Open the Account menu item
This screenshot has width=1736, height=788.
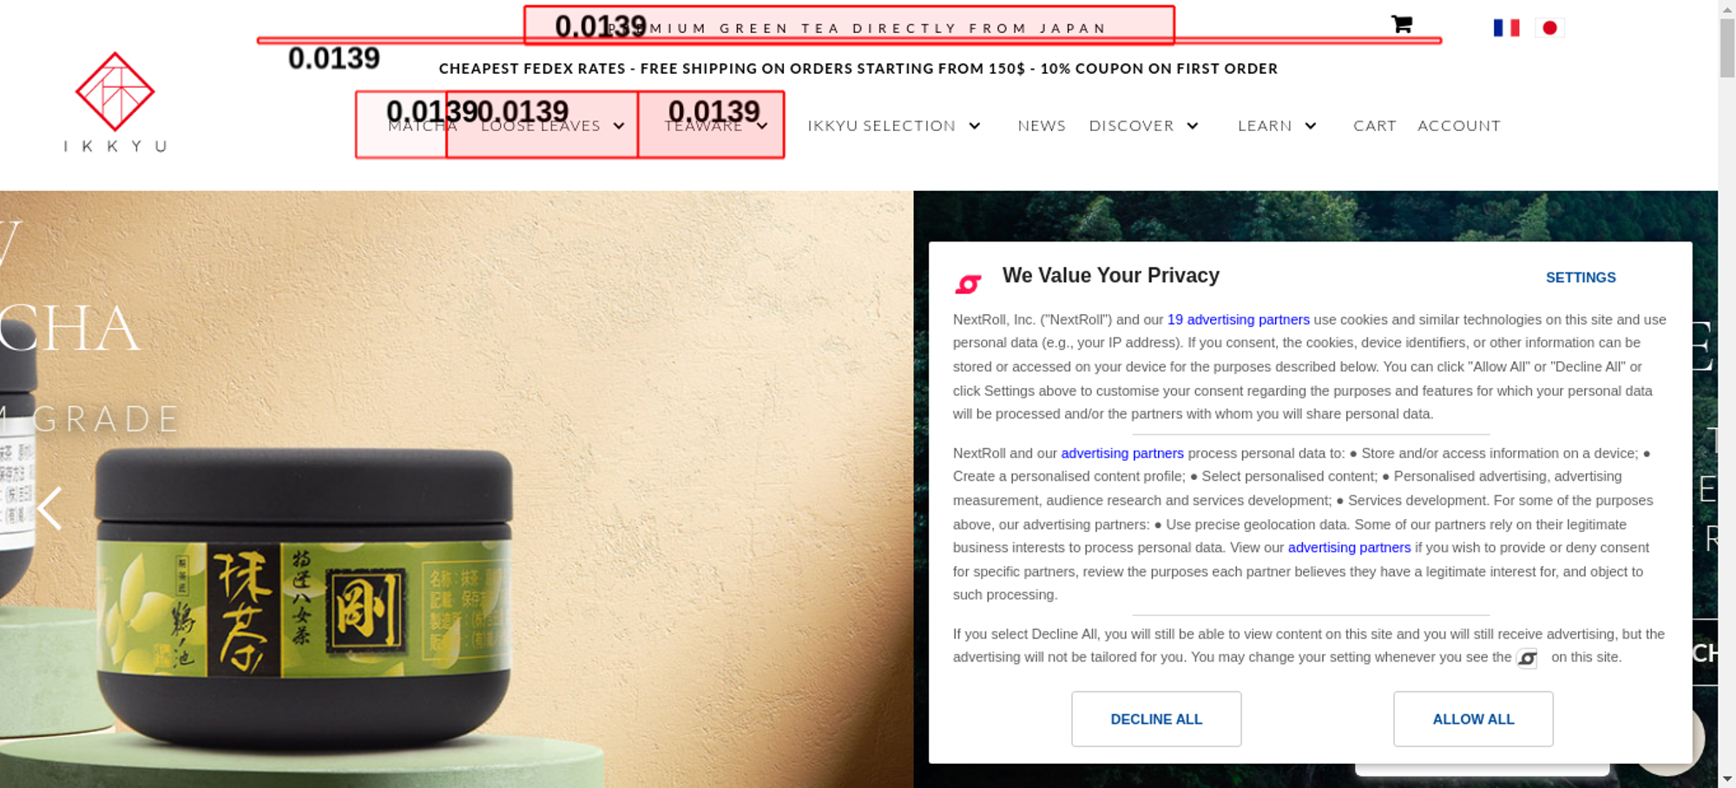click(x=1459, y=126)
